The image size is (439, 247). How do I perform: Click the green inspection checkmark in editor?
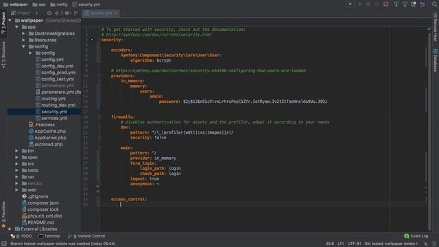[429, 29]
